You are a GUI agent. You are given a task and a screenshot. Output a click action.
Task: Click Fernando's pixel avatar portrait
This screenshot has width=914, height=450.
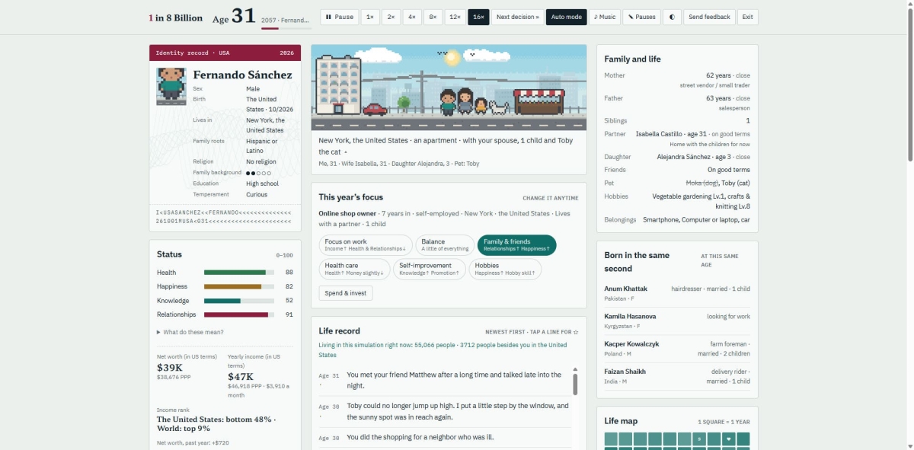171,86
